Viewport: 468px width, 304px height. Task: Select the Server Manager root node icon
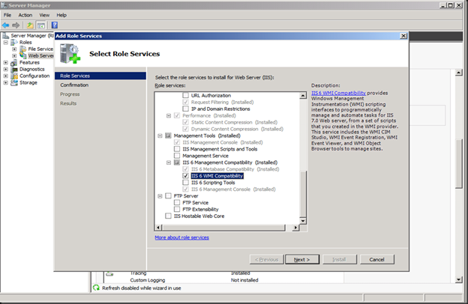pyautogui.click(x=6, y=36)
